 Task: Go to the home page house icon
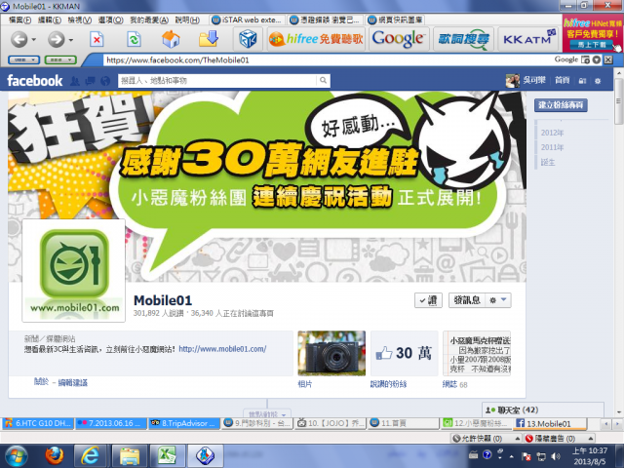tap(171, 39)
